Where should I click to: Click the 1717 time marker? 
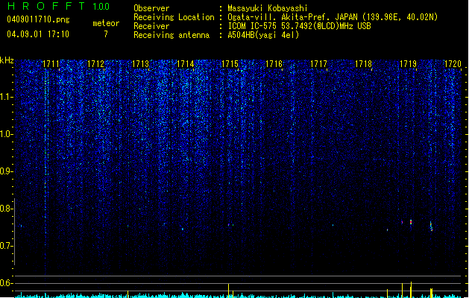click(x=319, y=64)
